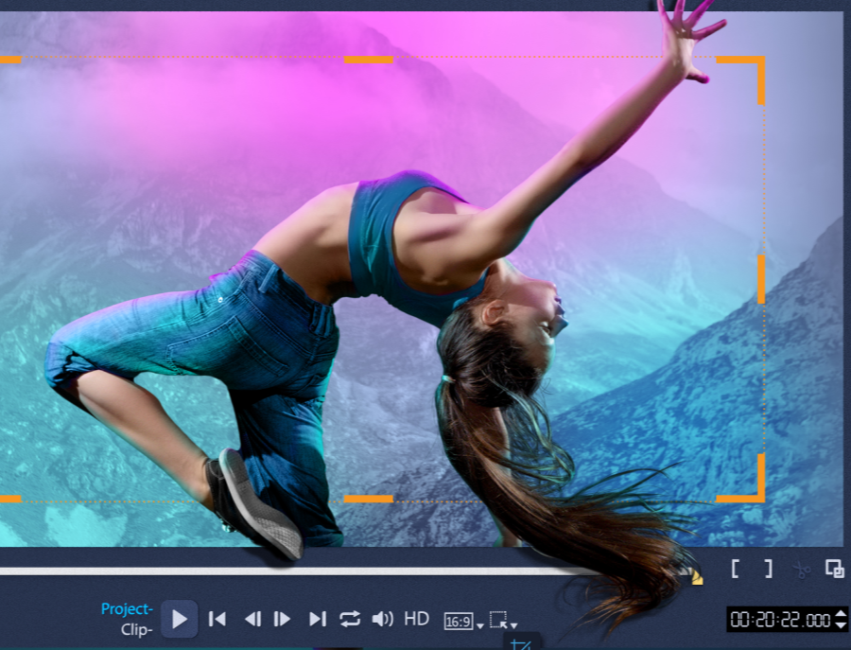Viewport: 851px width, 650px height.
Task: Click the yellow trim marker on scrubber
Action: click(697, 579)
